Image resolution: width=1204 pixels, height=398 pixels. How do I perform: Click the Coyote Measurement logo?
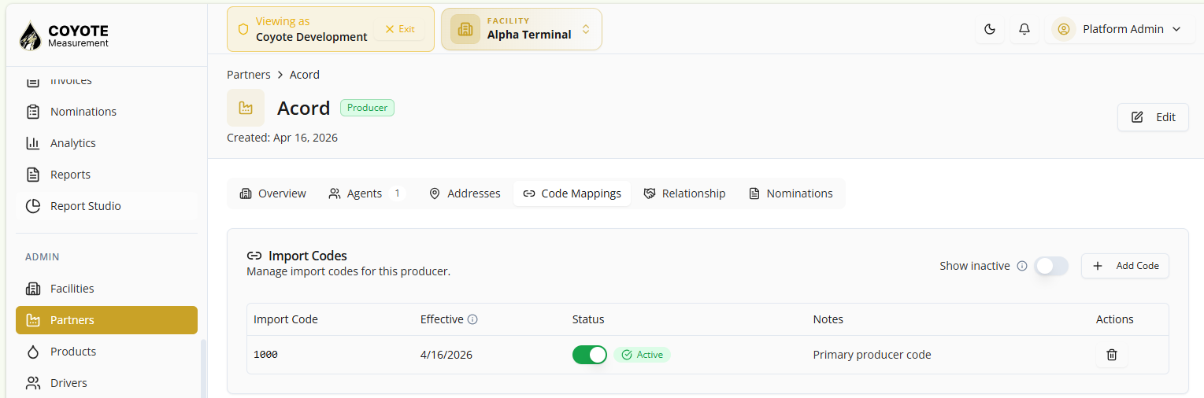point(63,35)
